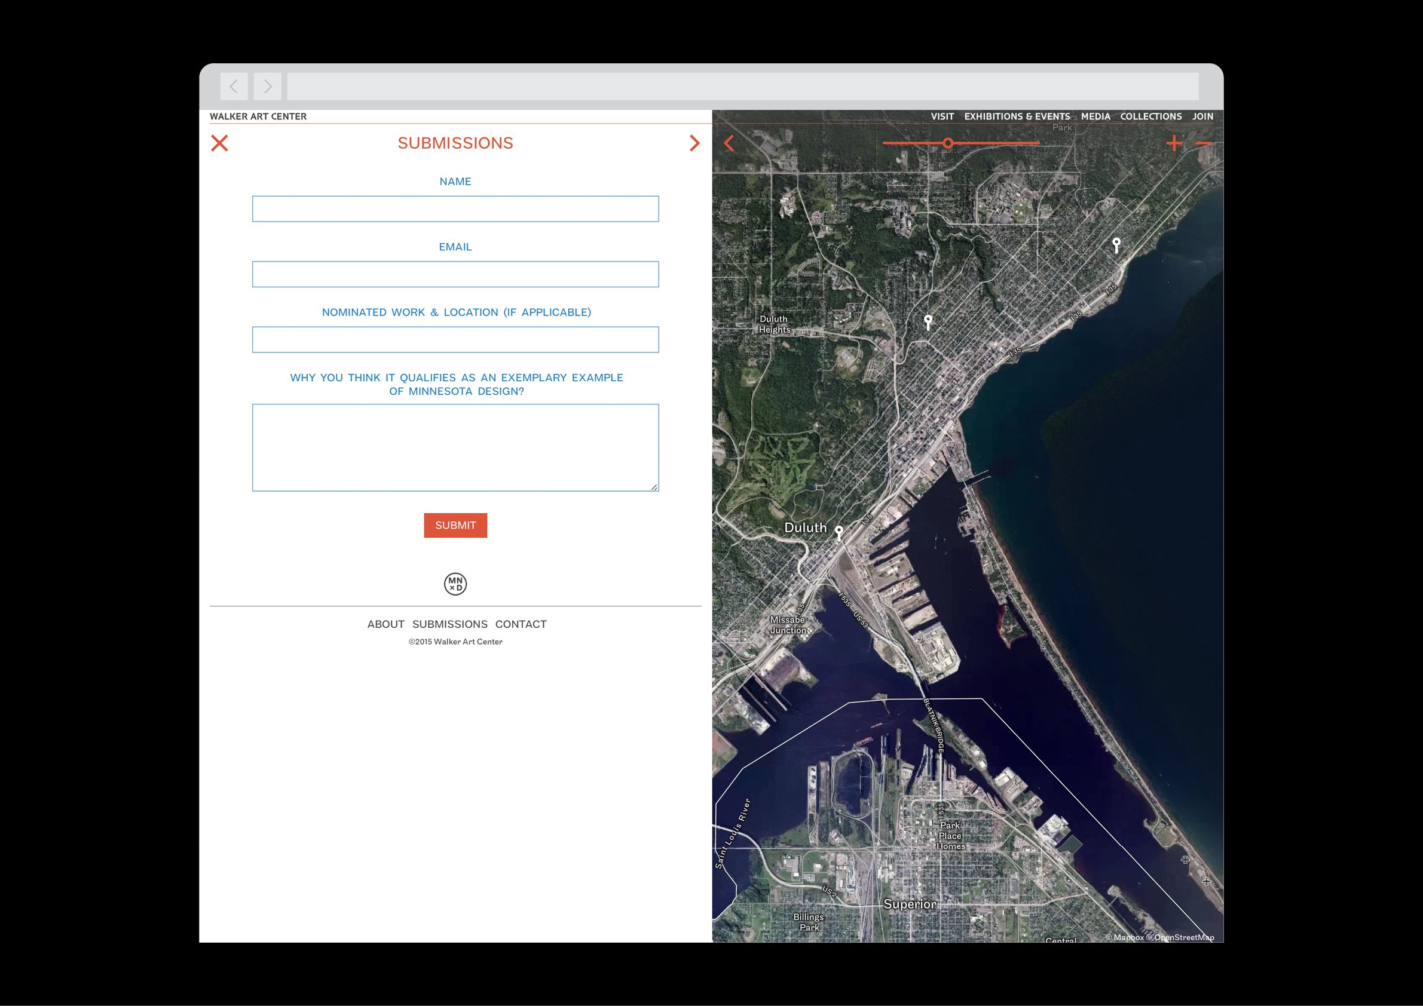Focus the Name input field
1423x1006 pixels.
455,208
